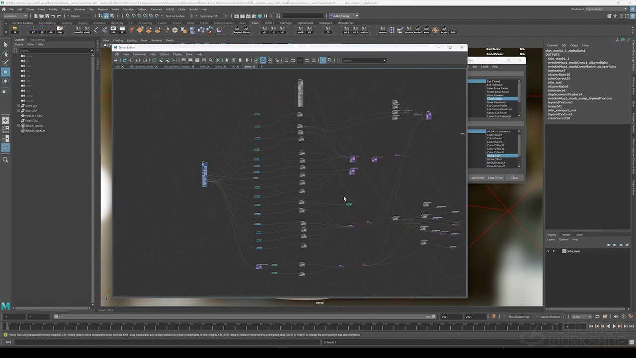Open the Animation menu set dropdown
Screen dimensions: 636x358
16,16
